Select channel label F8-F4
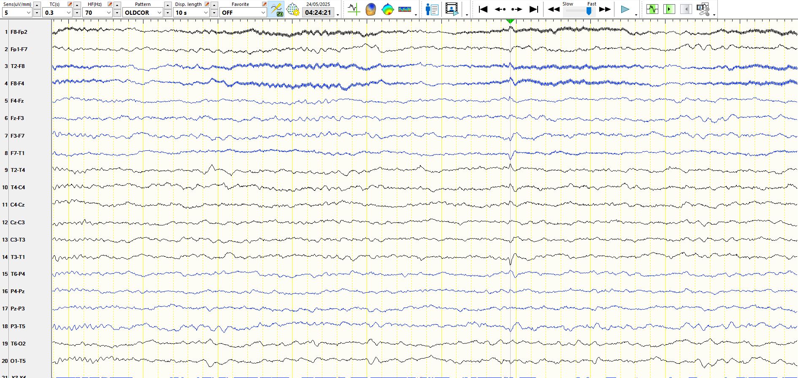This screenshot has height=378, width=798. [17, 83]
